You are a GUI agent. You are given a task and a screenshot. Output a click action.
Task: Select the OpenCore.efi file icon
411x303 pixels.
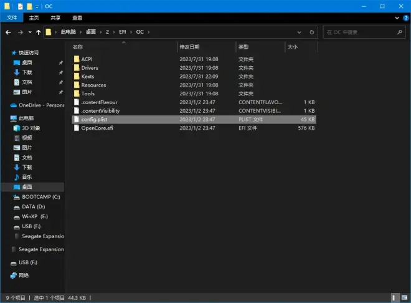click(x=77, y=128)
